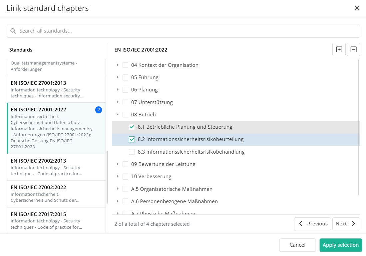Click the 06 Planung label

[x=145, y=90]
